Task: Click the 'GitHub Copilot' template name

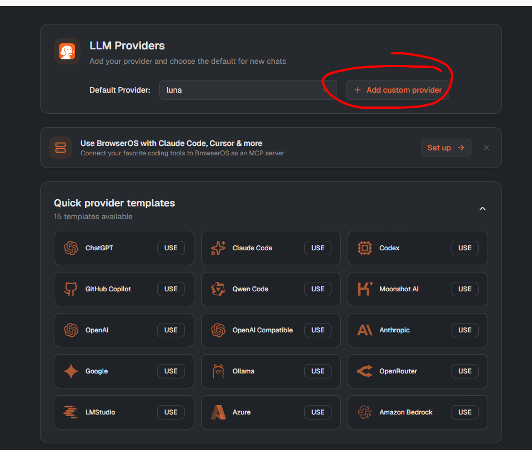Action: pos(108,289)
